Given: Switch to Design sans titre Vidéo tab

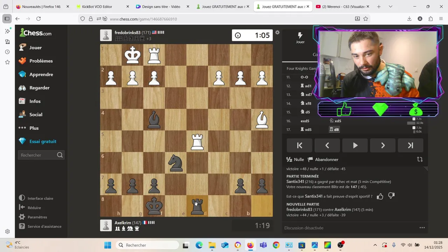Looking at the screenshot, I should click(x=163, y=7).
